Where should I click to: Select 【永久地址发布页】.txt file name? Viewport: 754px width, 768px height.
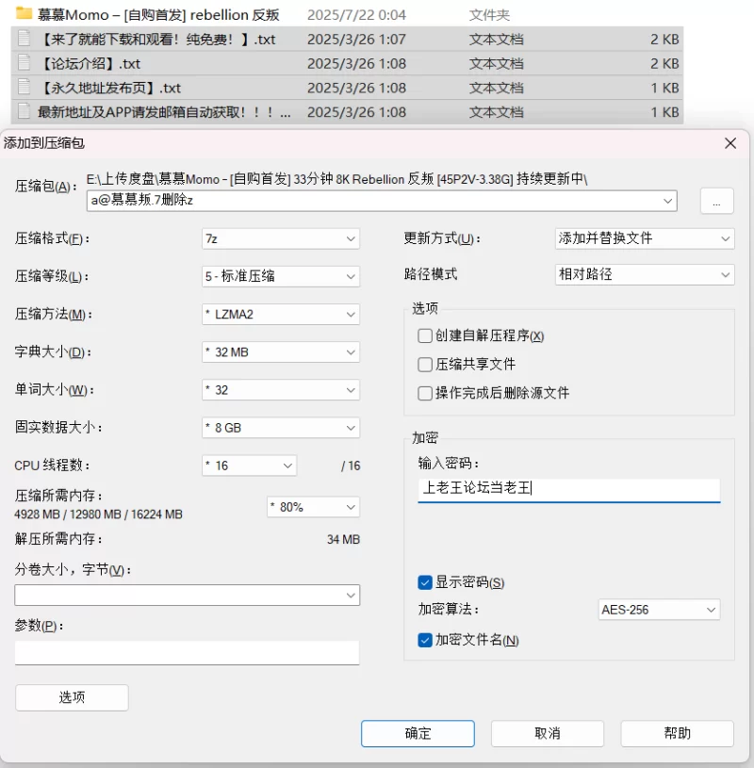(110, 89)
